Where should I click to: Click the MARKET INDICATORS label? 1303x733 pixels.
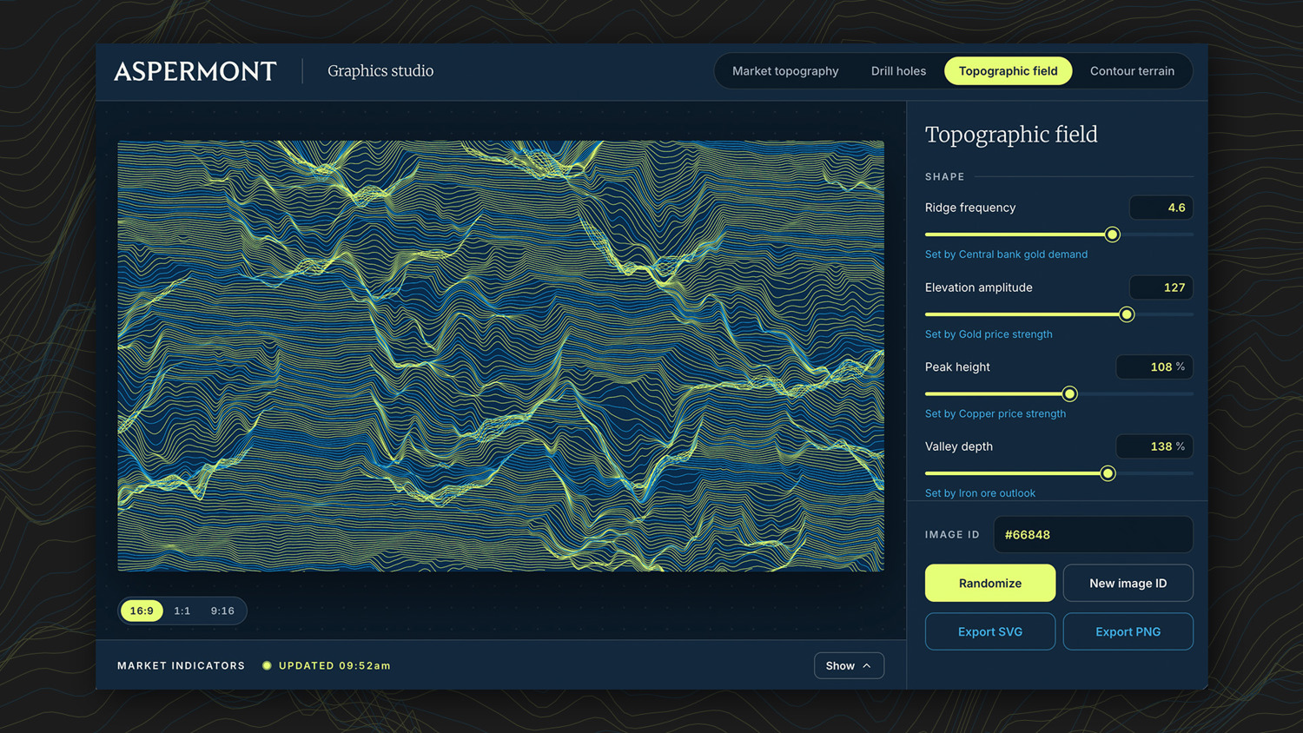(x=182, y=666)
